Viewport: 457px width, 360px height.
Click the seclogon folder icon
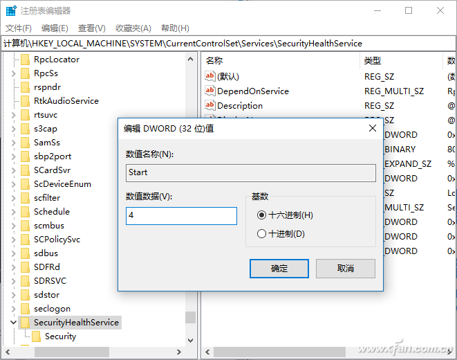point(26,309)
